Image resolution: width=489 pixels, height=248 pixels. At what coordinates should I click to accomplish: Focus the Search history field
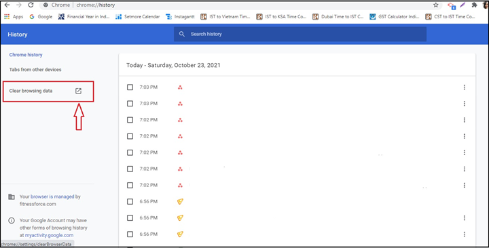(300, 35)
